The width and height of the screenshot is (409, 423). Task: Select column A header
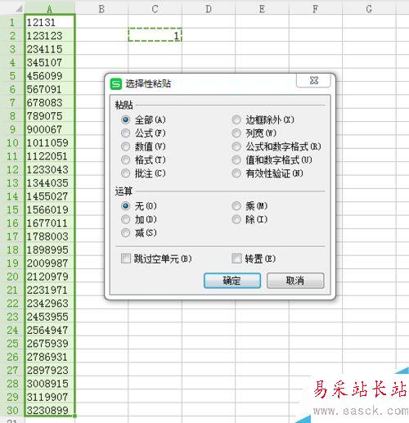(x=49, y=9)
